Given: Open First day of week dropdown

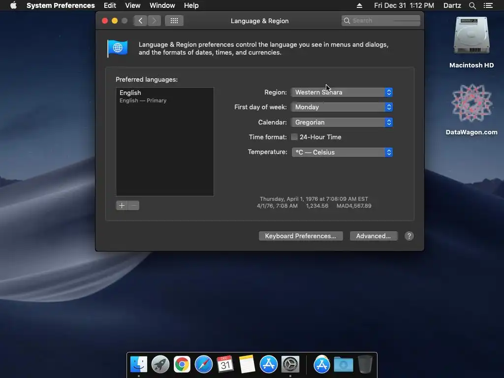Looking at the screenshot, I should pos(342,107).
